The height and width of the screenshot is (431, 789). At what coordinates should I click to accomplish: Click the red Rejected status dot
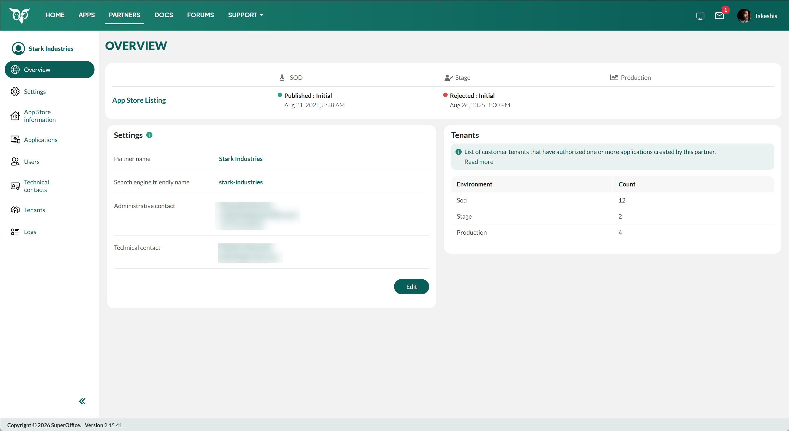pyautogui.click(x=445, y=95)
